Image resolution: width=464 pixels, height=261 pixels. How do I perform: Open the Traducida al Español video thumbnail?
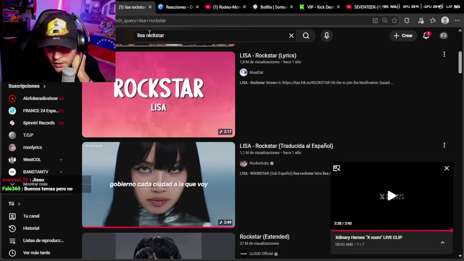158,185
